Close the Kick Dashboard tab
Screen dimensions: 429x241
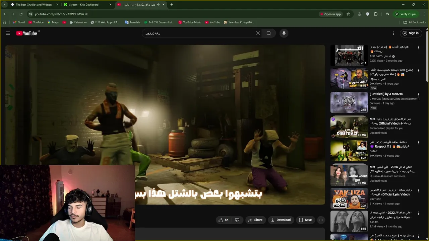point(111,5)
